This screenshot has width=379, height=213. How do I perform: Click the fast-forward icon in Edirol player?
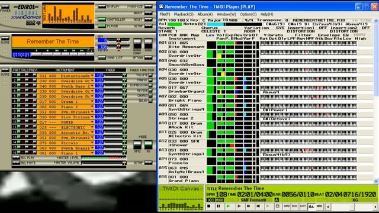tap(73, 50)
